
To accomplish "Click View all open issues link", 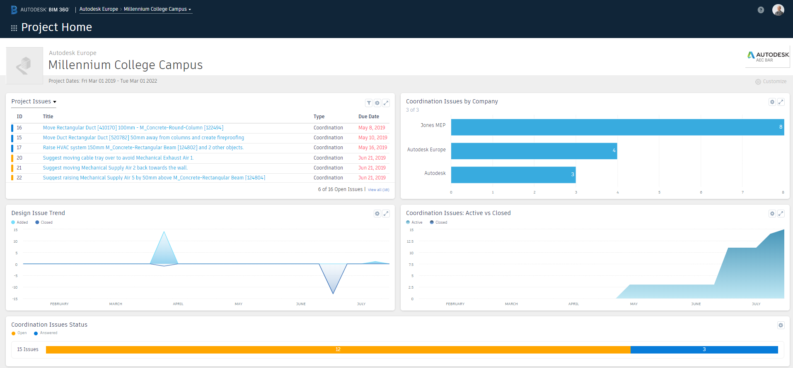I will [378, 190].
